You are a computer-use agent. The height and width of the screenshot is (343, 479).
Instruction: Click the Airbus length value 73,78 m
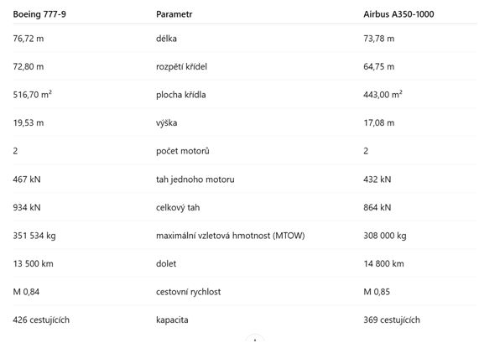tap(379, 39)
